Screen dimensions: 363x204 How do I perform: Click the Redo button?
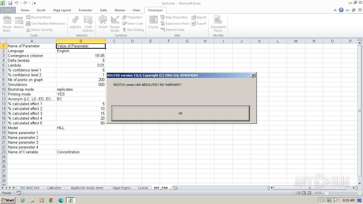[x=25, y=3]
